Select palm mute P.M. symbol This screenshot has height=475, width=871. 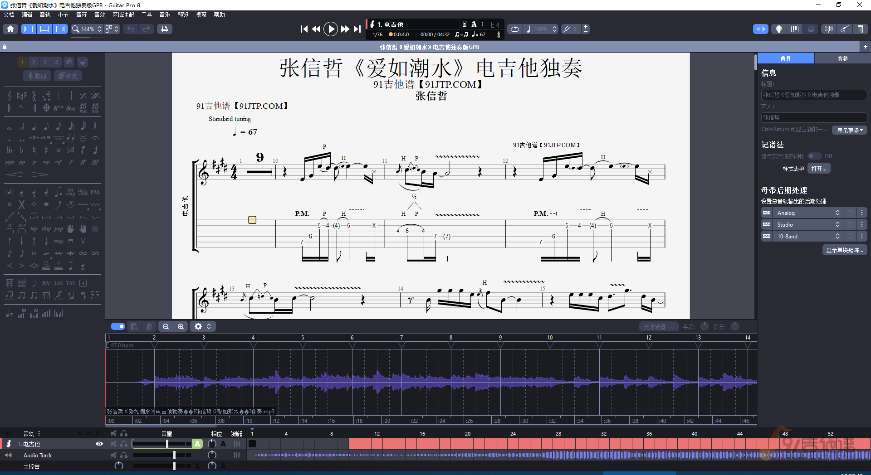click(x=95, y=192)
